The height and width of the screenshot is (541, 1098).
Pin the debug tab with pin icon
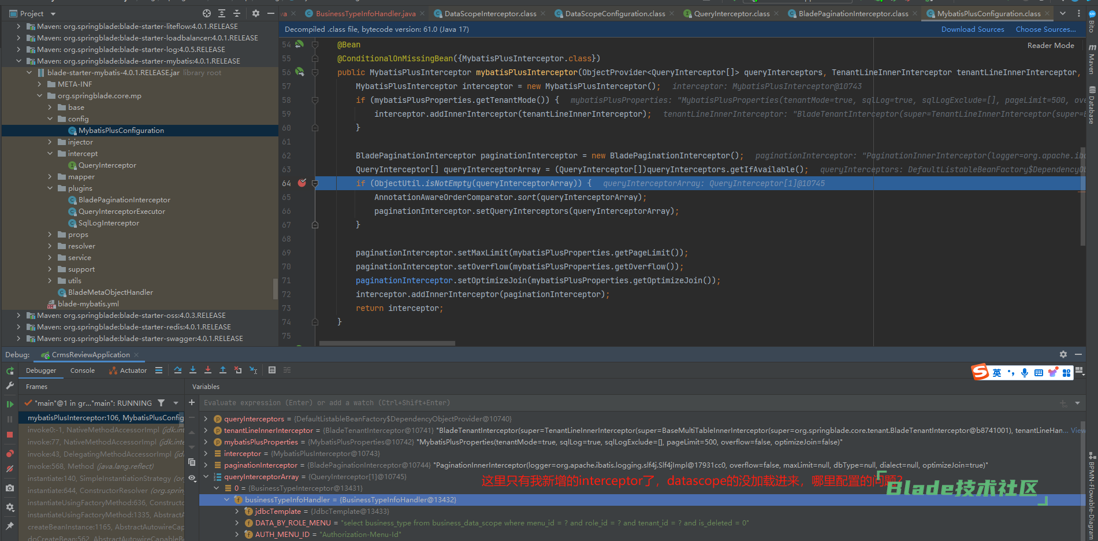pyautogui.click(x=10, y=526)
